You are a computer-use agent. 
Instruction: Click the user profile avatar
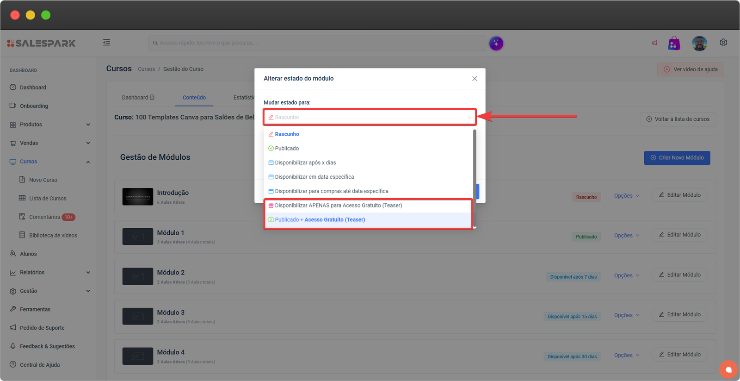click(x=699, y=43)
